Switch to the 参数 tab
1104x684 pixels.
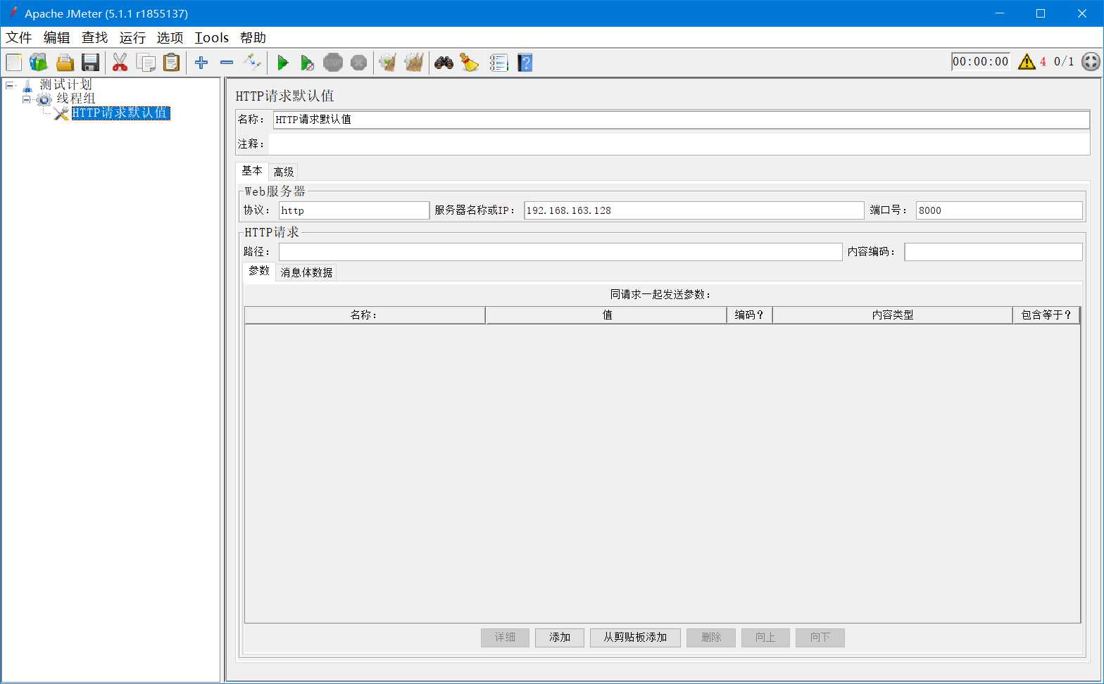coord(259,271)
